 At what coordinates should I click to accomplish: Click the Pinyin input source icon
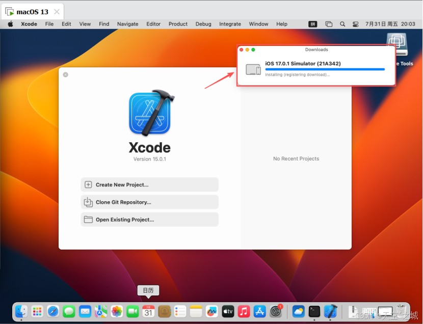pos(313,24)
